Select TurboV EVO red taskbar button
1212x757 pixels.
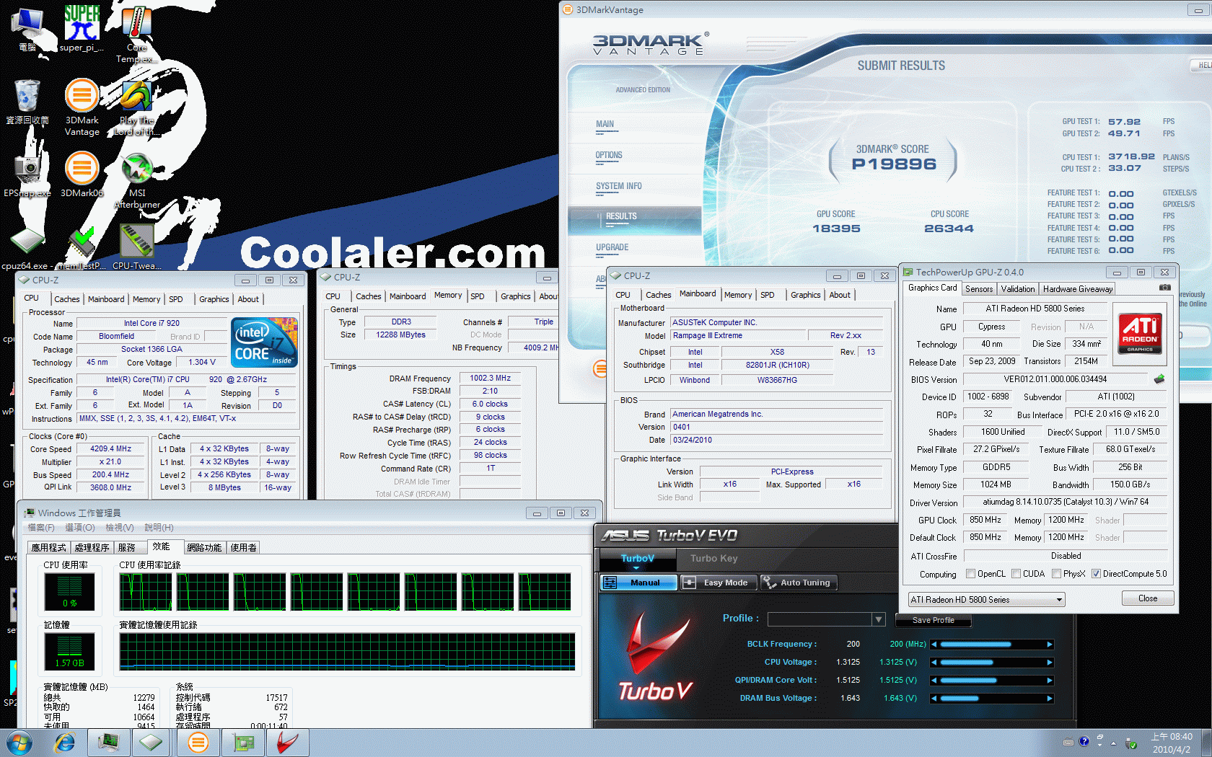point(288,743)
